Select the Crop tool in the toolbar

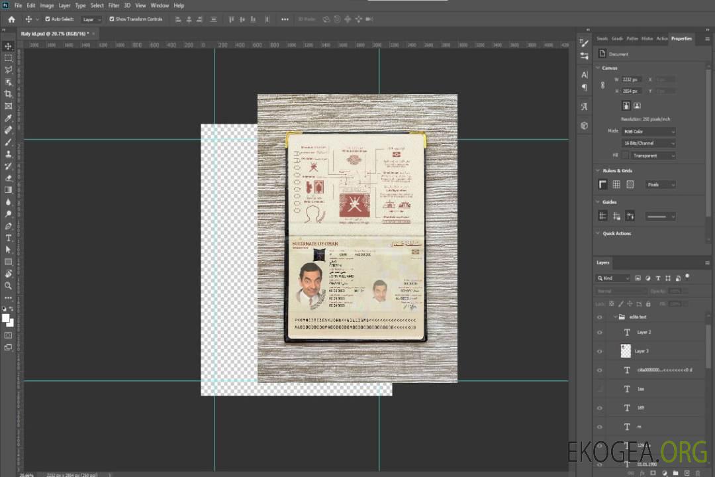coord(9,94)
